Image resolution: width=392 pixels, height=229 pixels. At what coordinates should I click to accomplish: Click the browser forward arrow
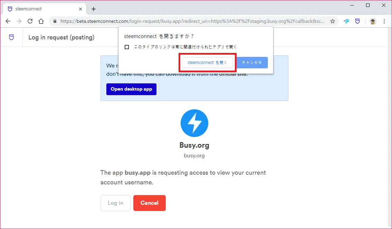(19, 21)
